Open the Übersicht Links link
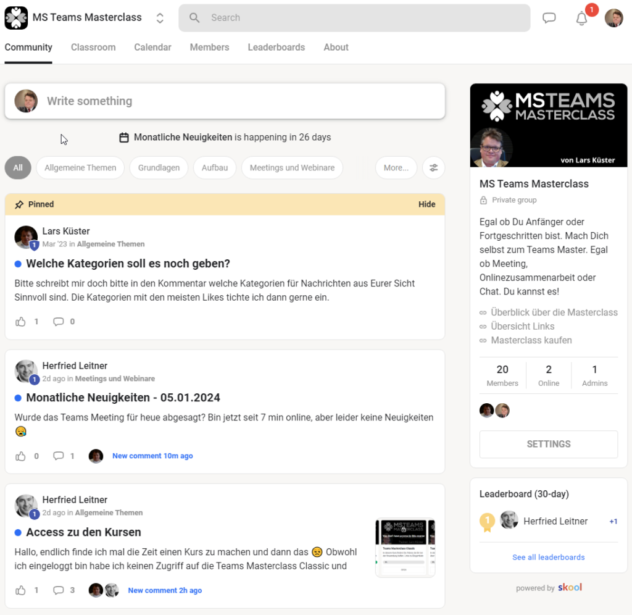This screenshot has width=632, height=615. (x=522, y=326)
